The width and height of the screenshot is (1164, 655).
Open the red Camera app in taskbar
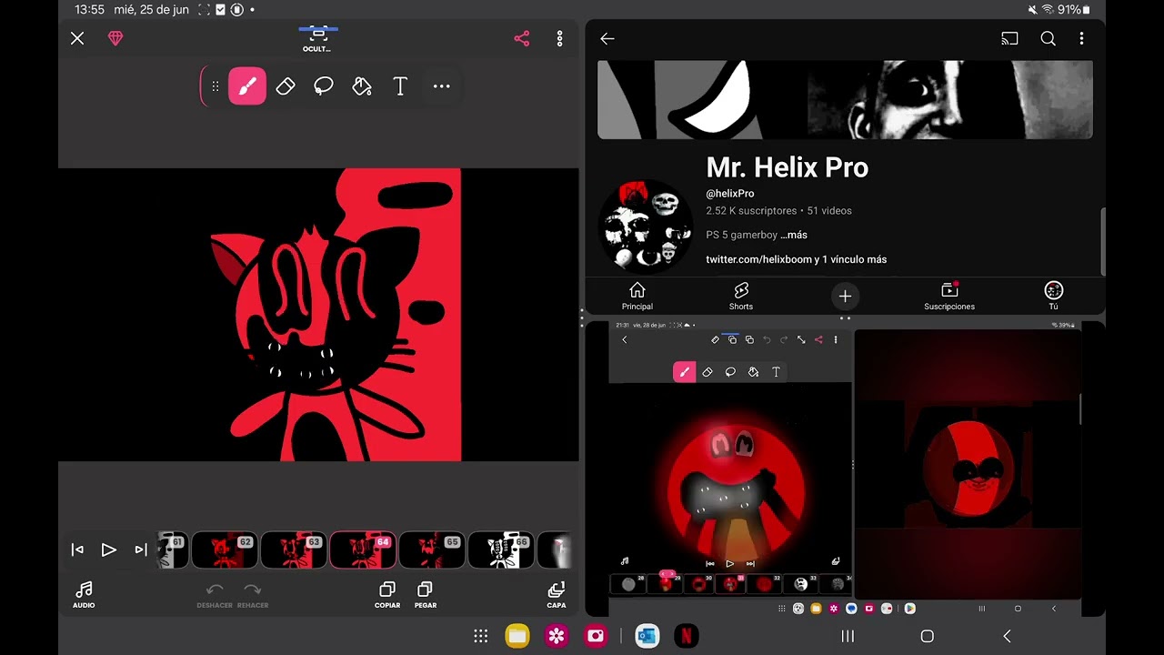point(596,636)
